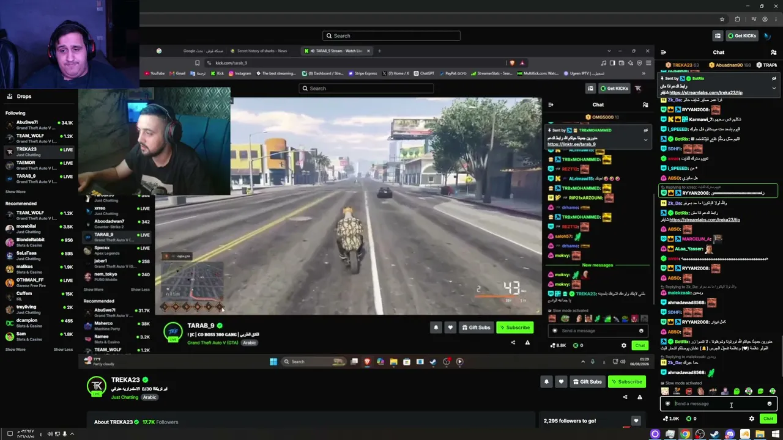The image size is (783, 440).
Task: Open morebilal channel in the Recommended list
Action: coord(39,229)
